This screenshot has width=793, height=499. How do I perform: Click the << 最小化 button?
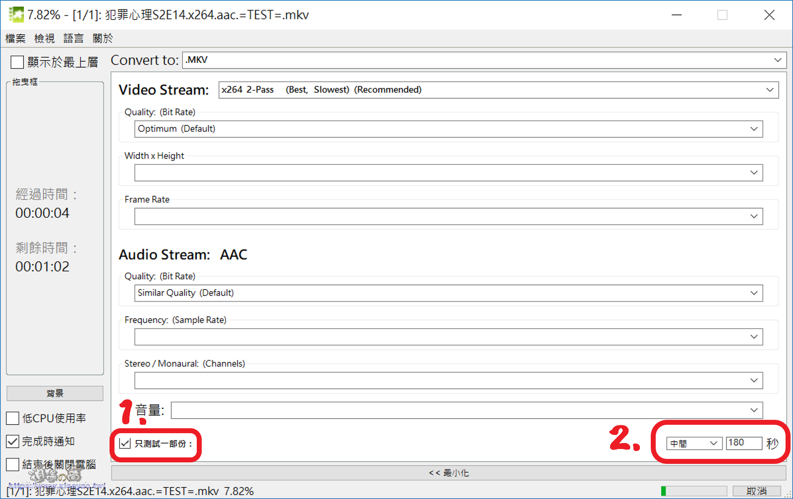tap(449, 473)
